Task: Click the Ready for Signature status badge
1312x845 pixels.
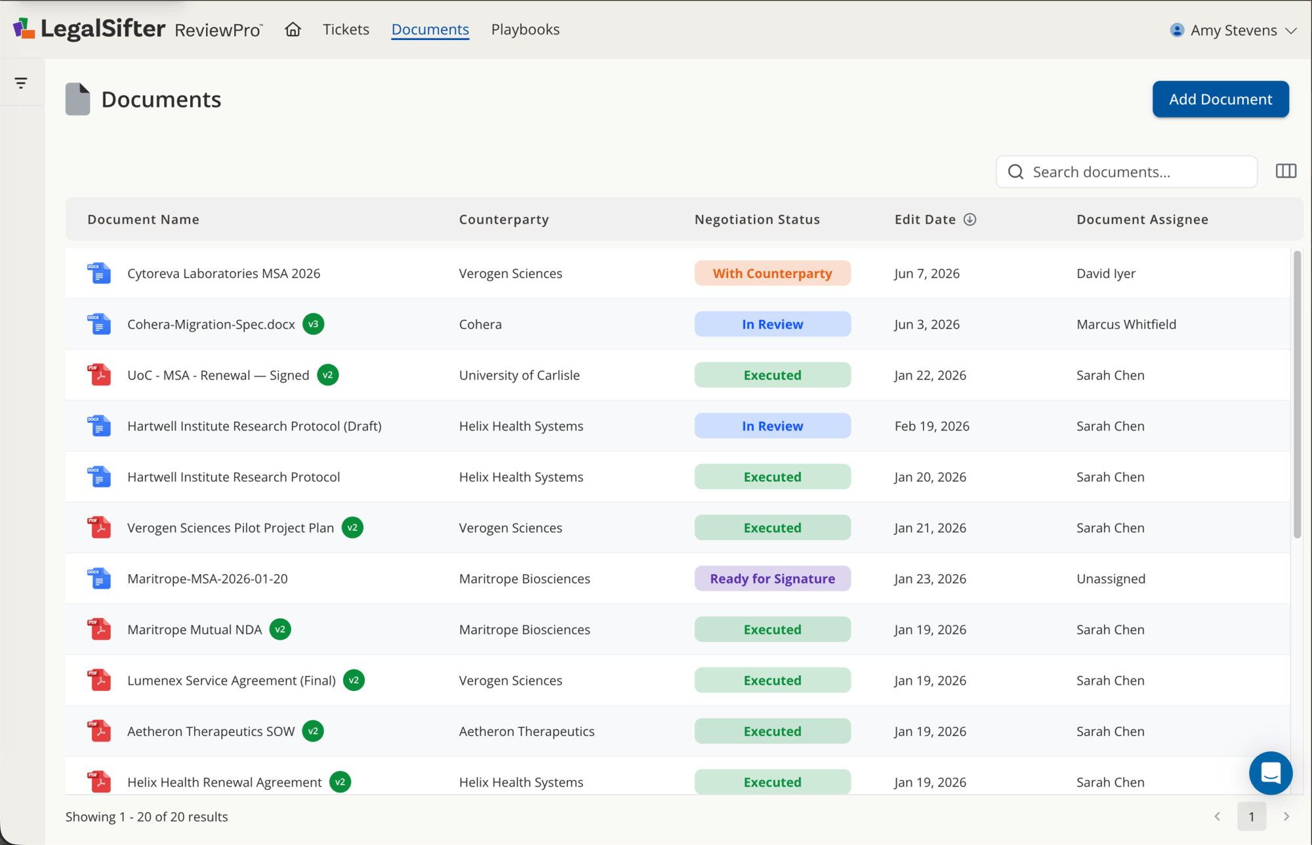Action: (x=772, y=579)
